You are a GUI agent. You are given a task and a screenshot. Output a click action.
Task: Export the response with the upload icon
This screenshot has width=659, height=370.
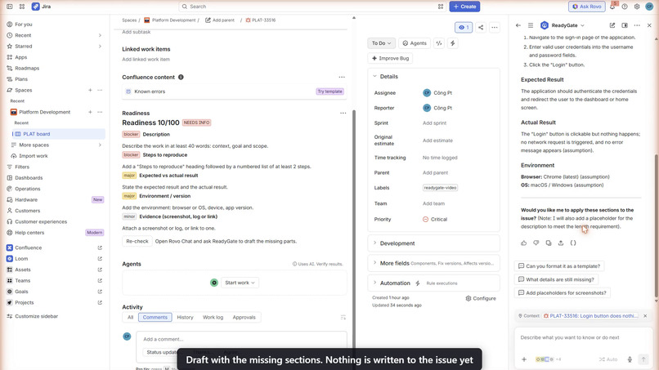[x=561, y=243]
